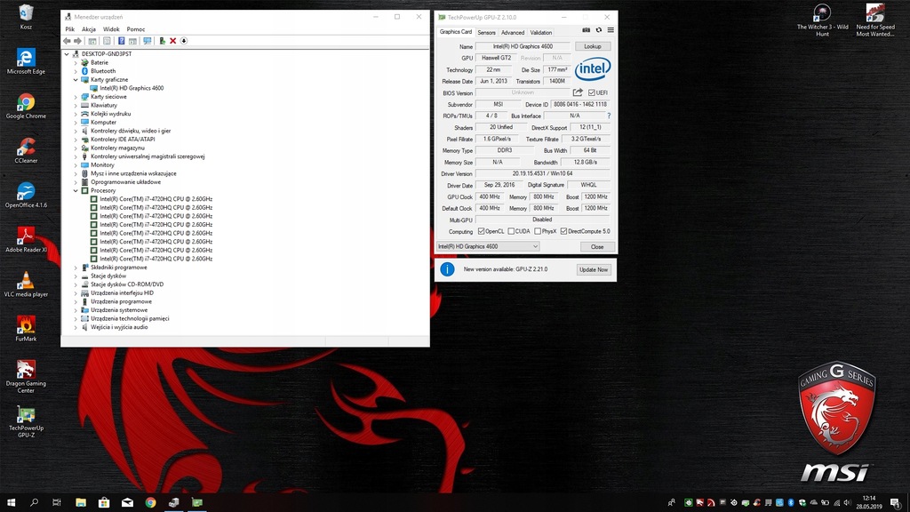Click the forward arrow in Device Manager toolbar

(x=78, y=41)
